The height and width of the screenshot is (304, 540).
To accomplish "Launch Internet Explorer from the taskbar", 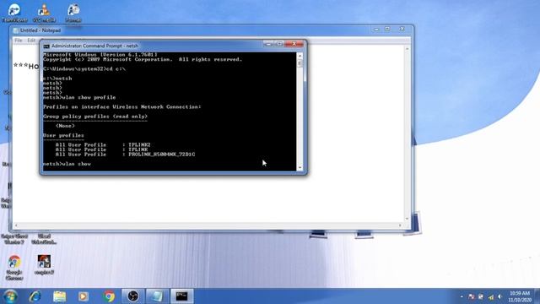I will (x=35, y=296).
